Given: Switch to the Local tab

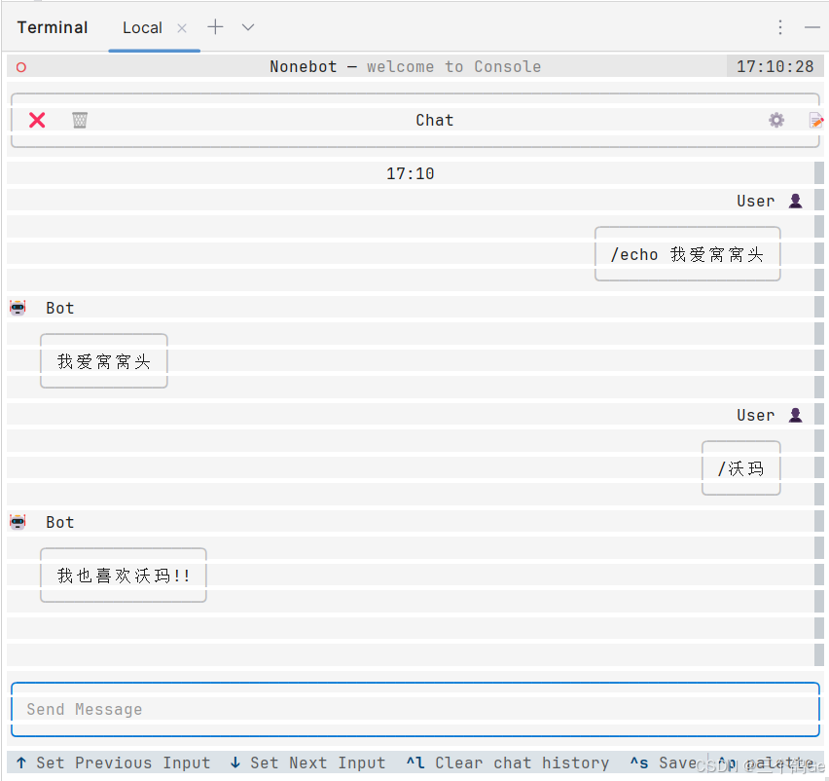Looking at the screenshot, I should [x=142, y=27].
